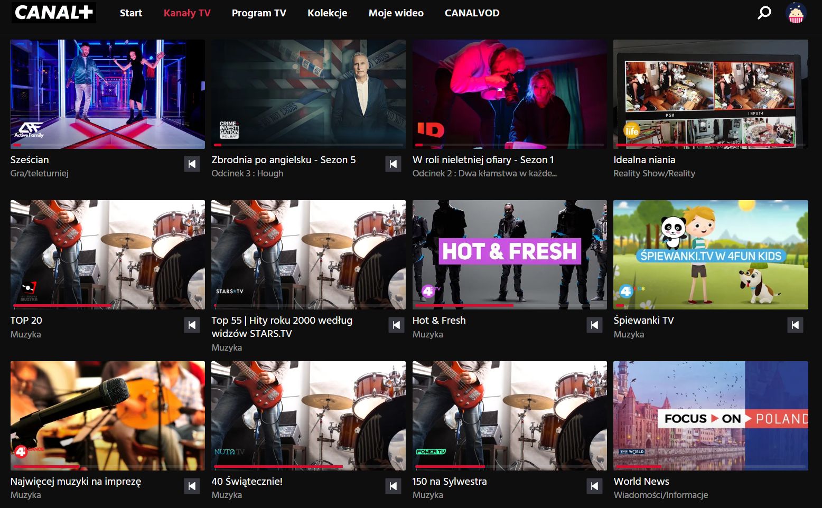This screenshot has width=822, height=508.
Task: Open the Idealna niania title link
Action: pyautogui.click(x=644, y=159)
